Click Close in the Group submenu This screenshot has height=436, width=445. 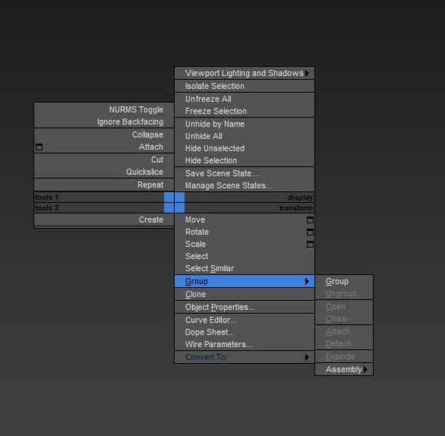[344, 319]
